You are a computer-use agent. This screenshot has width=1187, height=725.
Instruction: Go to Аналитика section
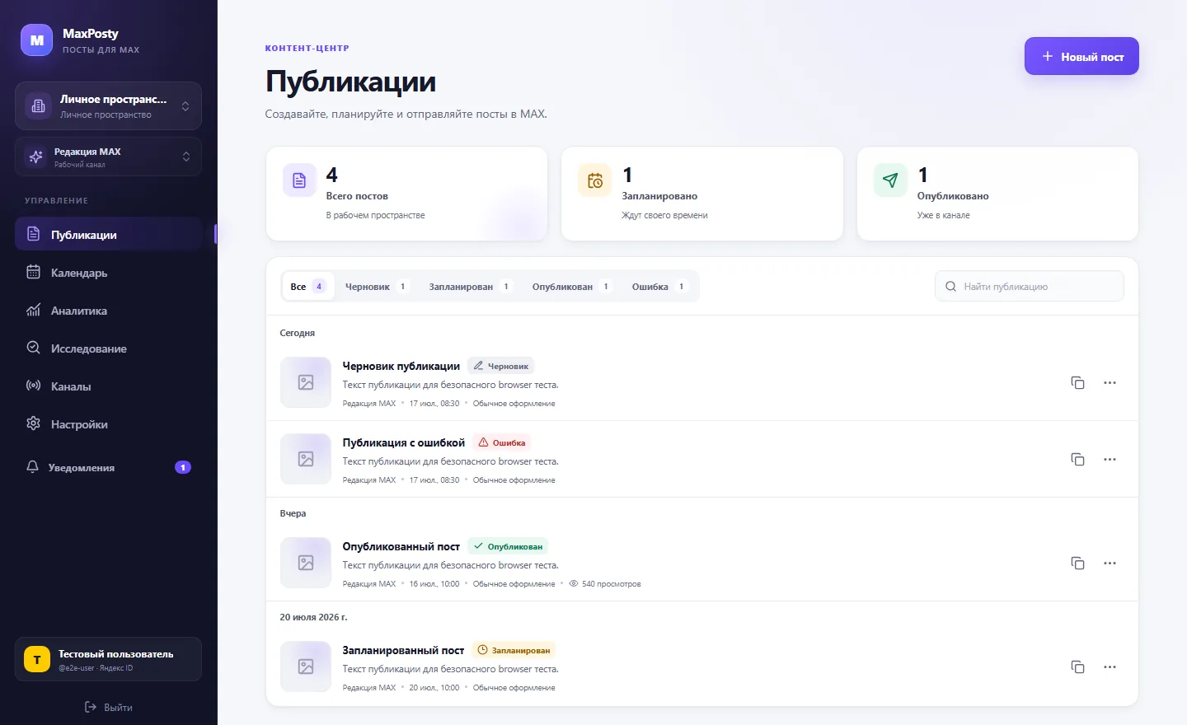(109, 310)
